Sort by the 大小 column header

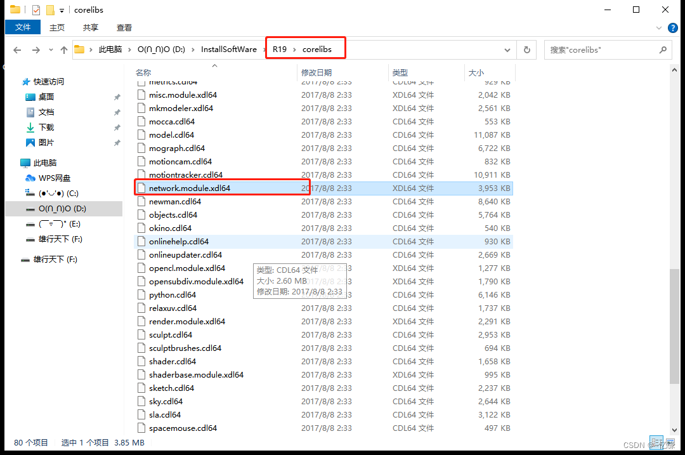pyautogui.click(x=476, y=72)
